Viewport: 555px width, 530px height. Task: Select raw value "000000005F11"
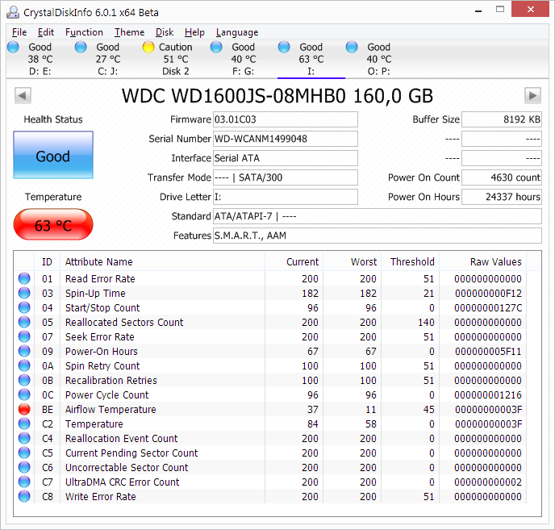click(488, 351)
